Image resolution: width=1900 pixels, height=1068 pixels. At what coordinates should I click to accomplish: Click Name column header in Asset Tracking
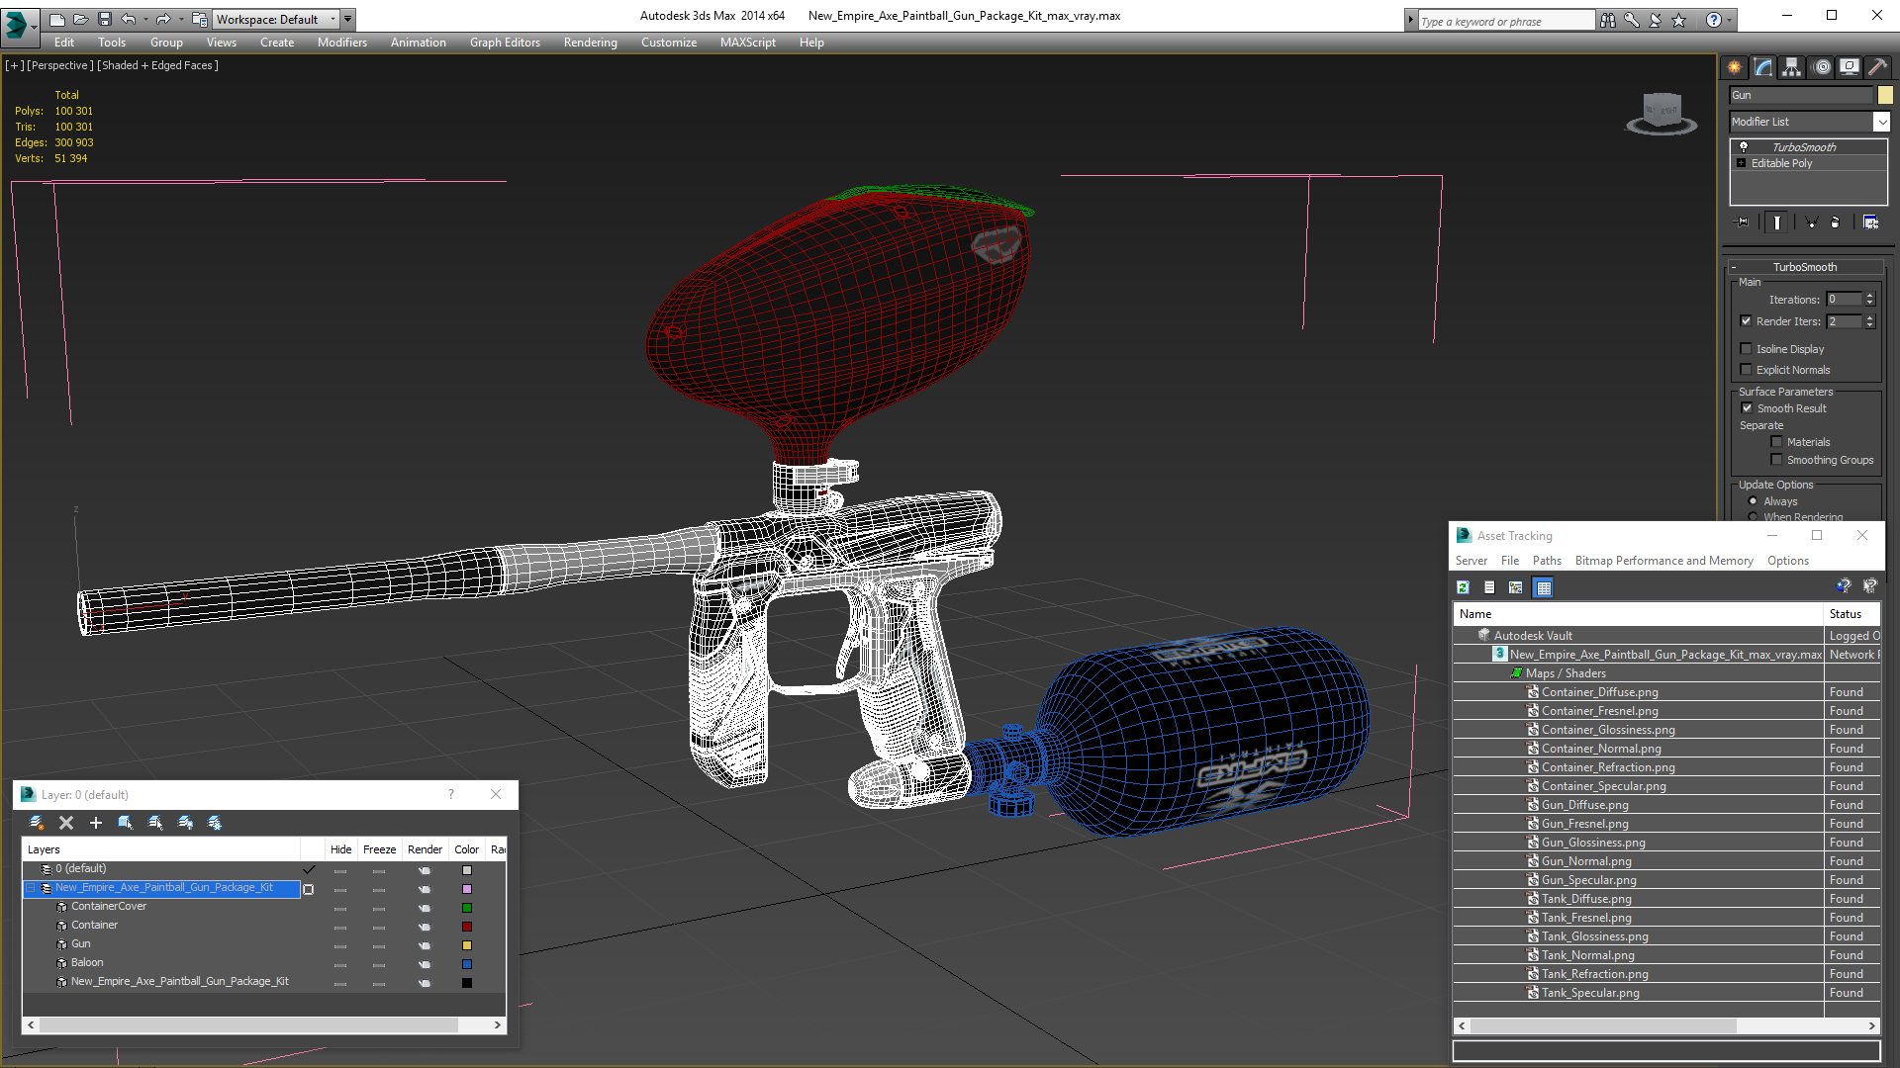1639,614
